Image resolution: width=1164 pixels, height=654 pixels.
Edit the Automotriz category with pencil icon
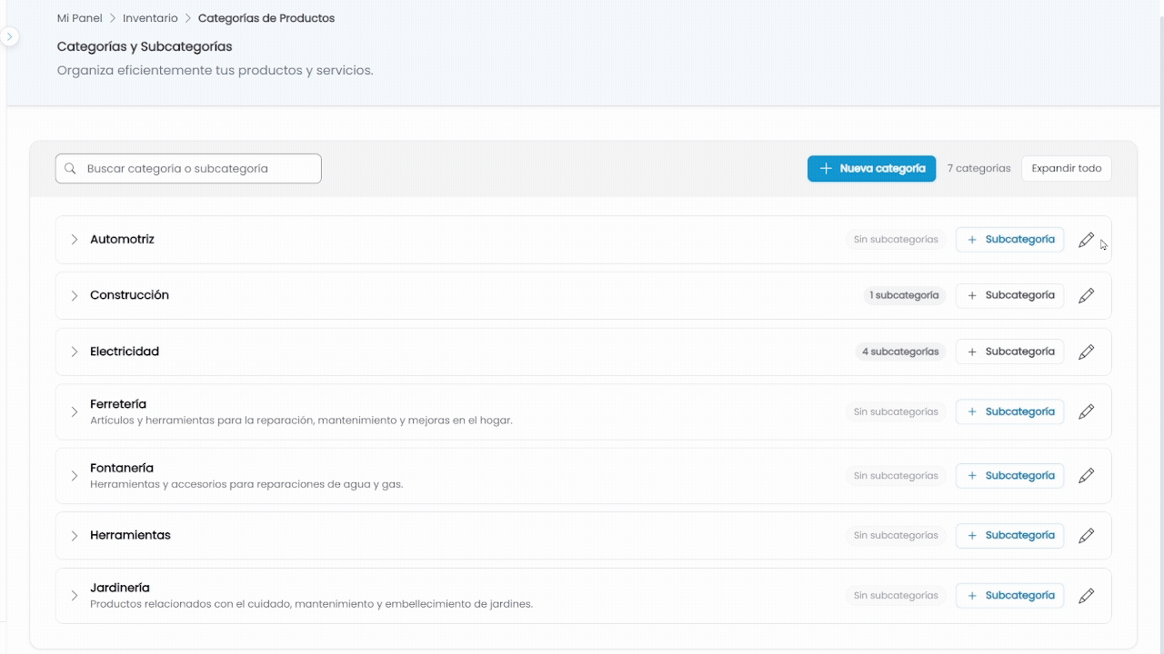[x=1086, y=240]
